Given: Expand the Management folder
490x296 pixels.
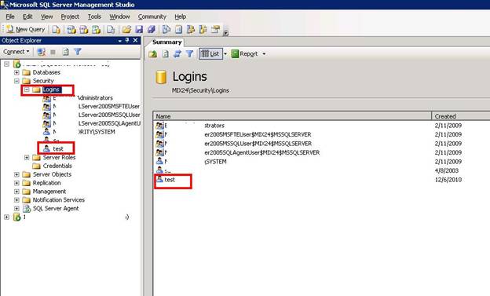Looking at the screenshot, I should (16, 192).
